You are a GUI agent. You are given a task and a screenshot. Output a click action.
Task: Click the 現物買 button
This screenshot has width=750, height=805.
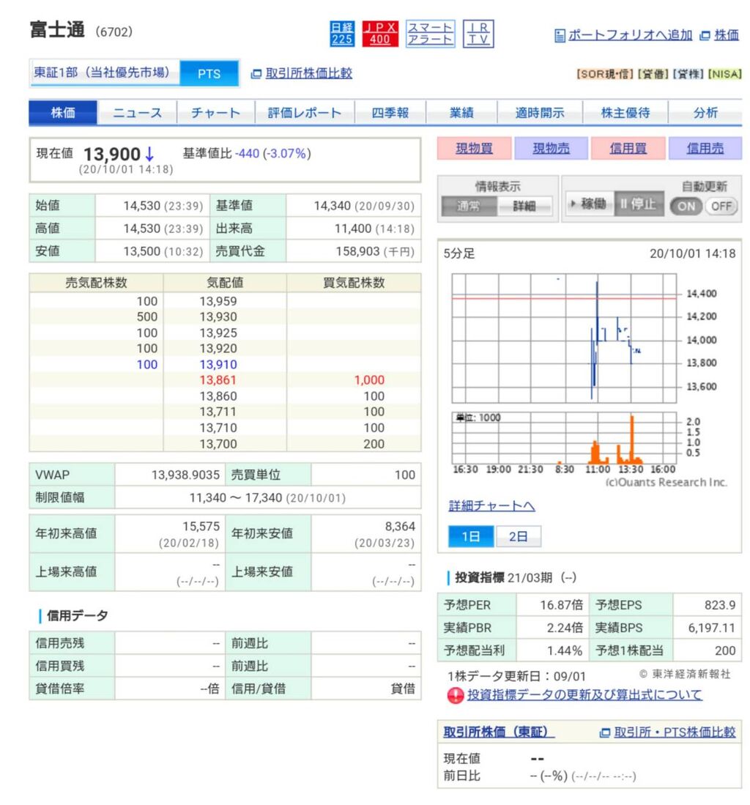coord(473,149)
